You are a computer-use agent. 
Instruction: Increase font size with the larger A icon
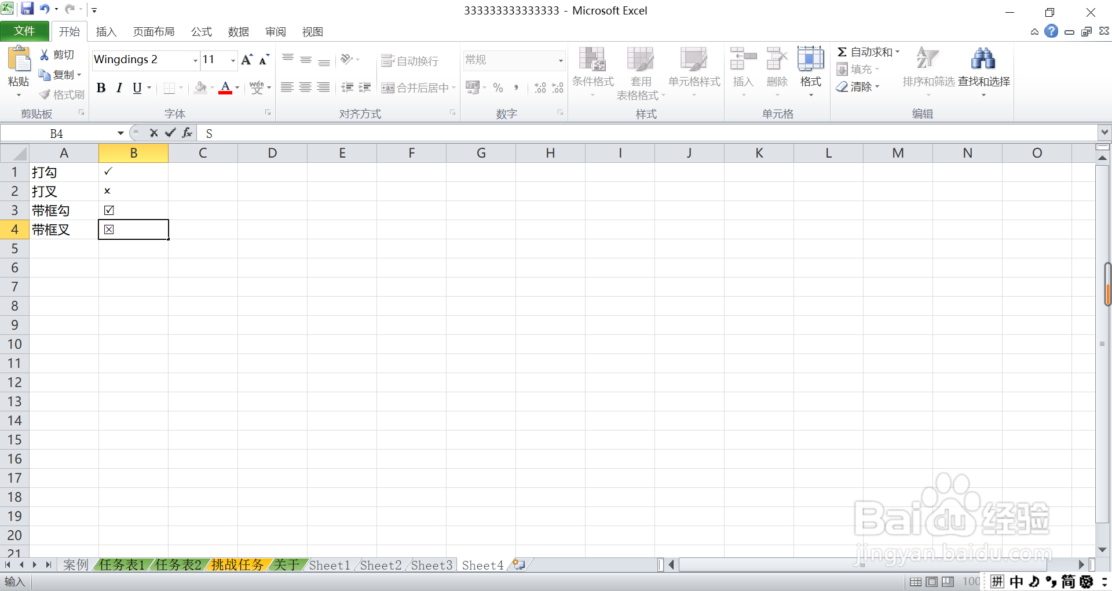coord(247,60)
